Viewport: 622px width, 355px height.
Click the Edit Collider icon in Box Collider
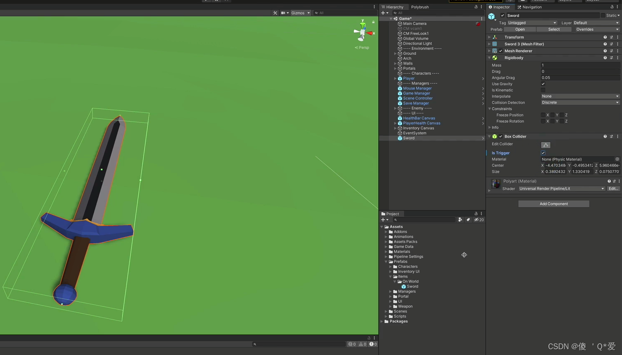pyautogui.click(x=545, y=144)
